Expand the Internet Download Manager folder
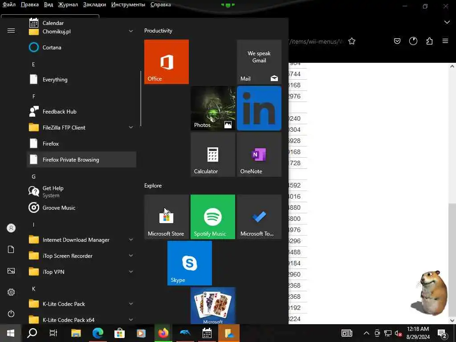 pos(81,240)
